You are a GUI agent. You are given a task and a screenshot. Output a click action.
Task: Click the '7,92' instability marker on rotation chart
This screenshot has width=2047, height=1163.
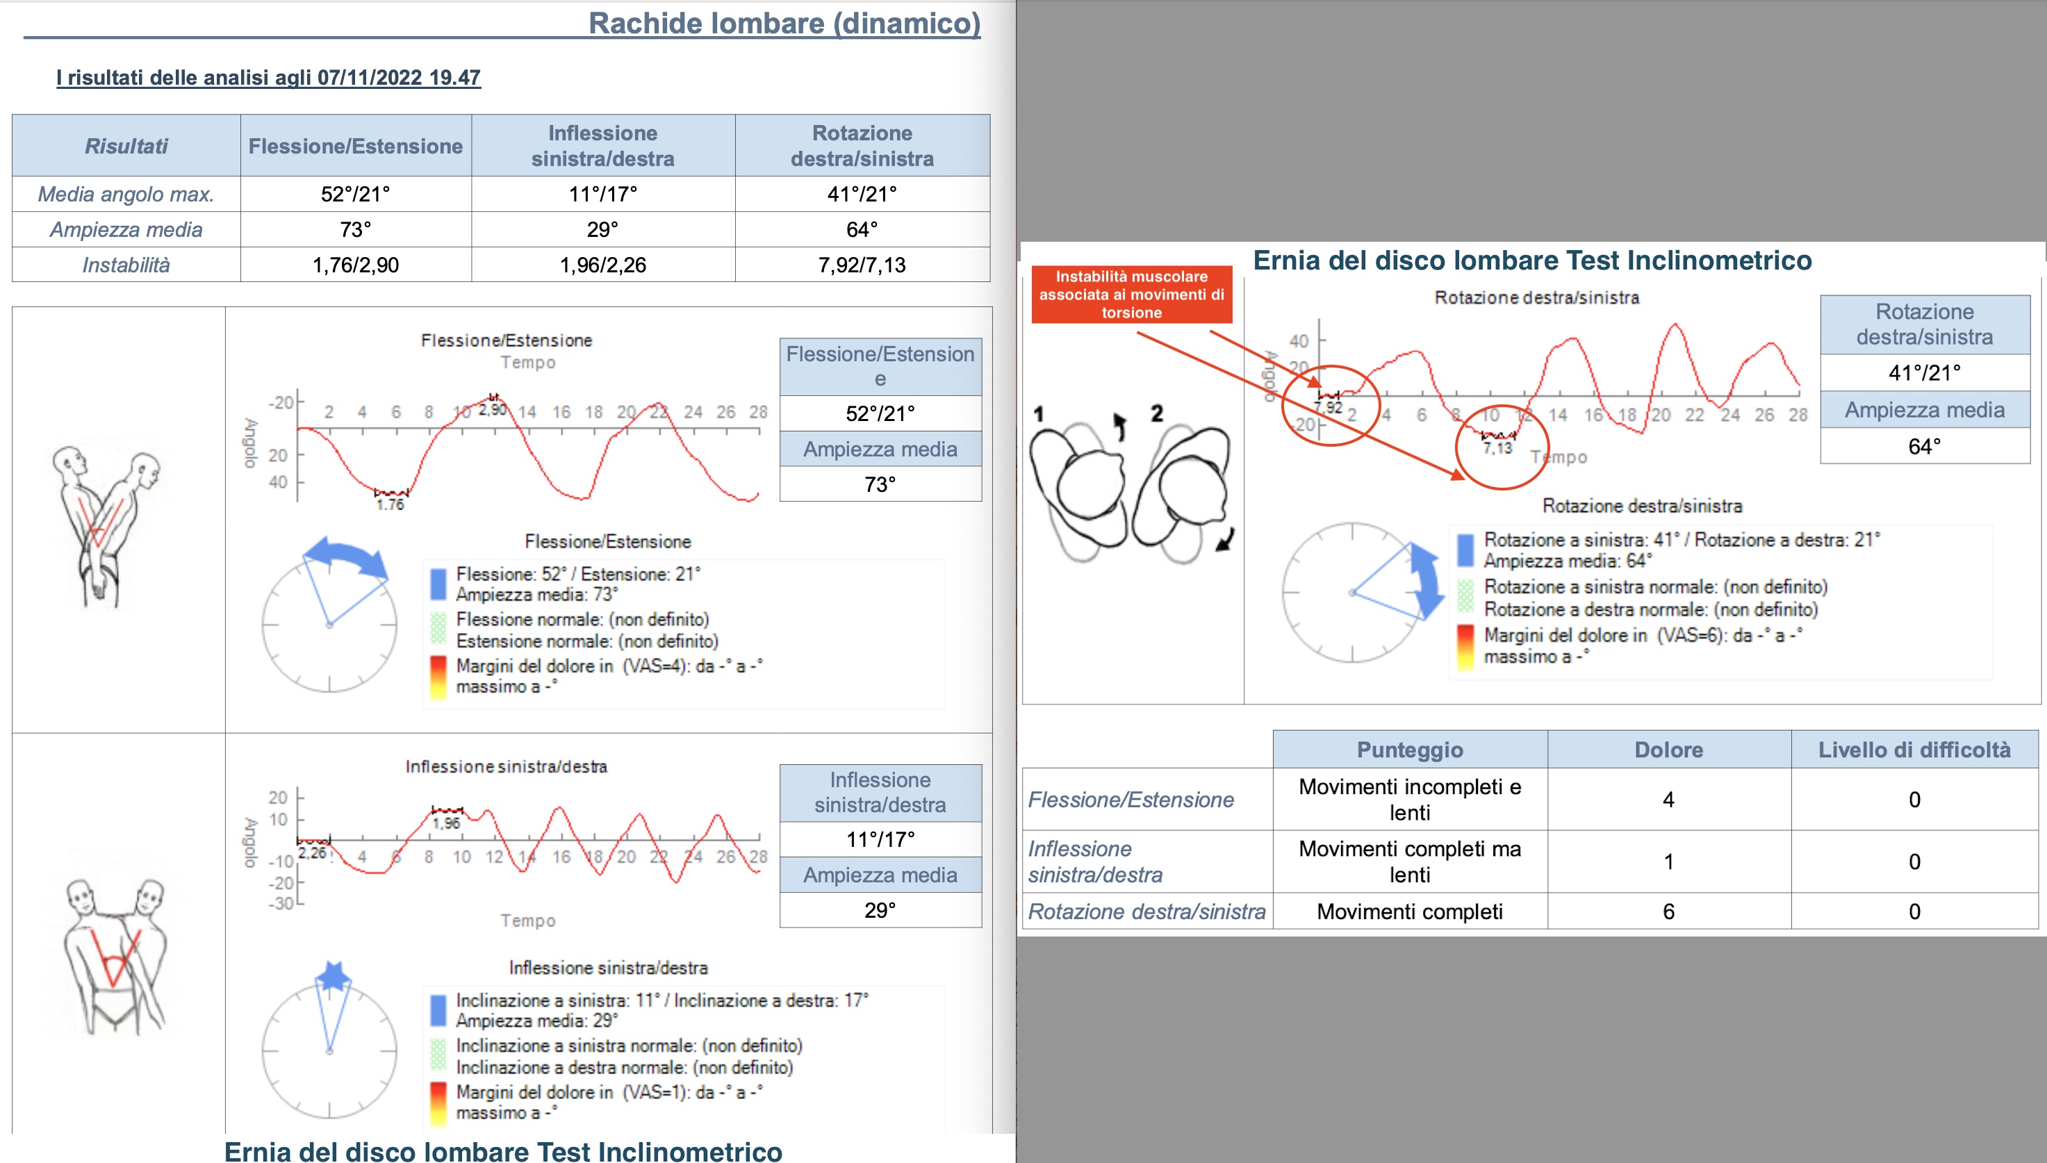[x=1329, y=407]
